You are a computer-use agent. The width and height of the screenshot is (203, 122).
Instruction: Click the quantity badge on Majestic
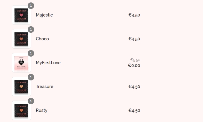point(31,6)
